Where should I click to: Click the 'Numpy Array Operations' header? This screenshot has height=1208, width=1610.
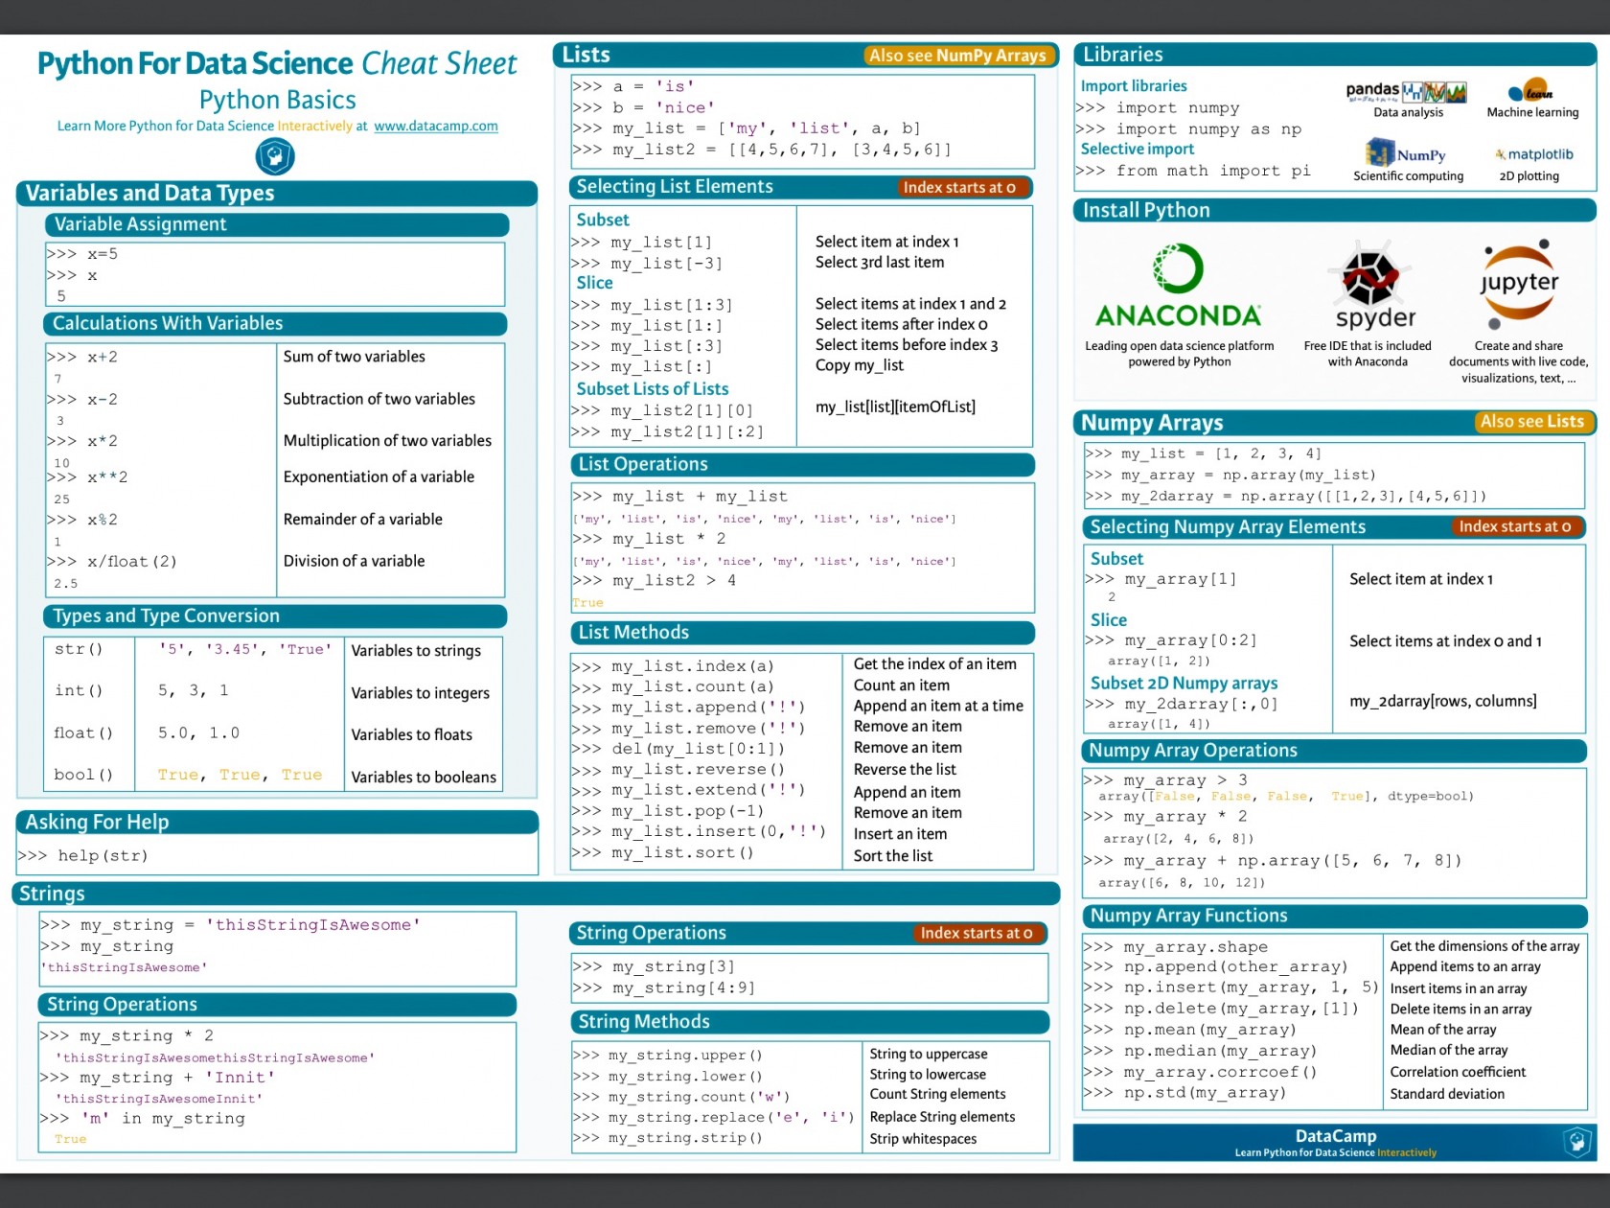(x=1335, y=751)
